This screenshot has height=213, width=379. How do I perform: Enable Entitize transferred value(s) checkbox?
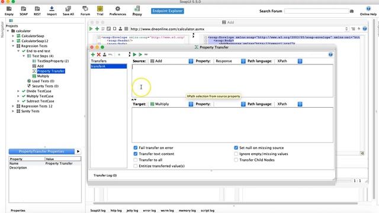pyautogui.click(x=136, y=166)
